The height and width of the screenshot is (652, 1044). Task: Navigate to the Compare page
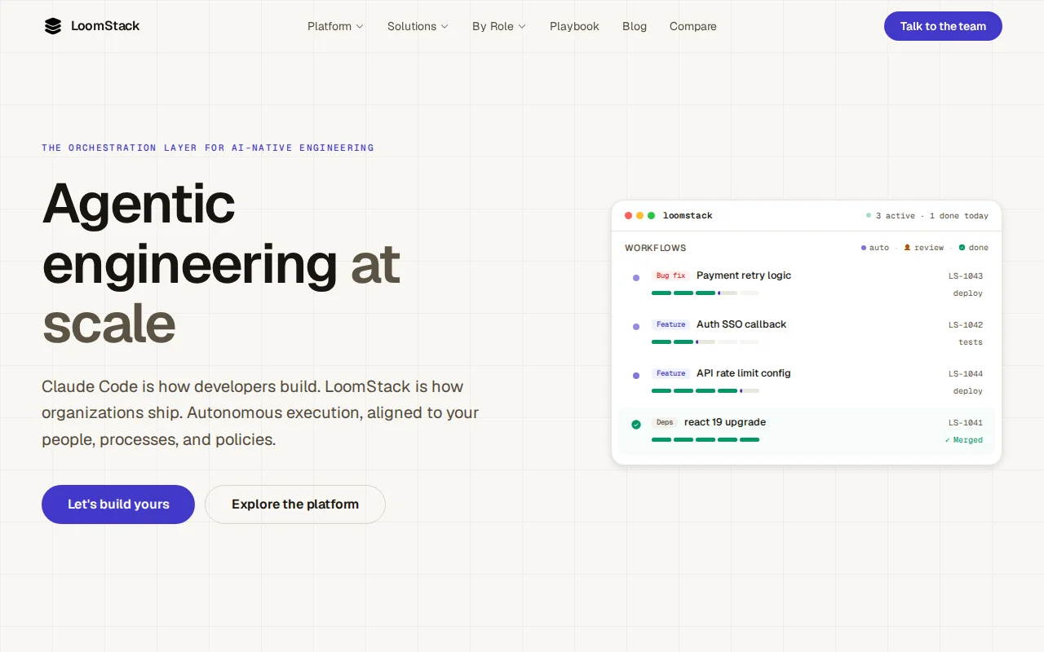click(693, 26)
